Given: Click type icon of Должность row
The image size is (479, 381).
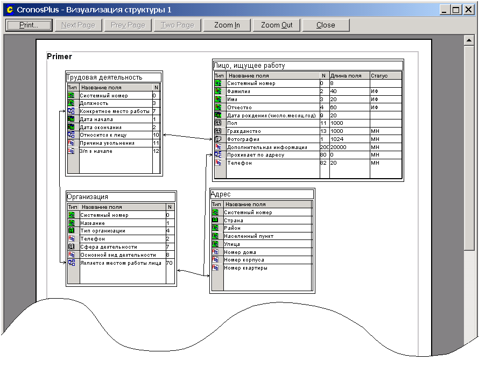Looking at the screenshot, I should [71, 103].
